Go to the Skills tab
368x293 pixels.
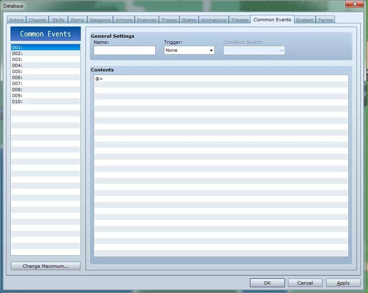tap(58, 20)
